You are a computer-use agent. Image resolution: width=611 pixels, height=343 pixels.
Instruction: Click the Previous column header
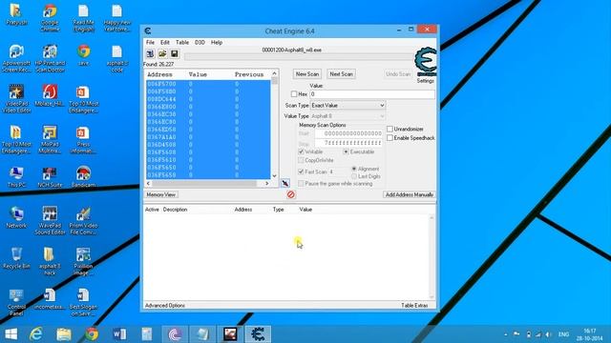(x=249, y=74)
